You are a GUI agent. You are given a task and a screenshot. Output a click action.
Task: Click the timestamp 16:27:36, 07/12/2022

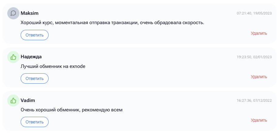pyautogui.click(x=254, y=101)
